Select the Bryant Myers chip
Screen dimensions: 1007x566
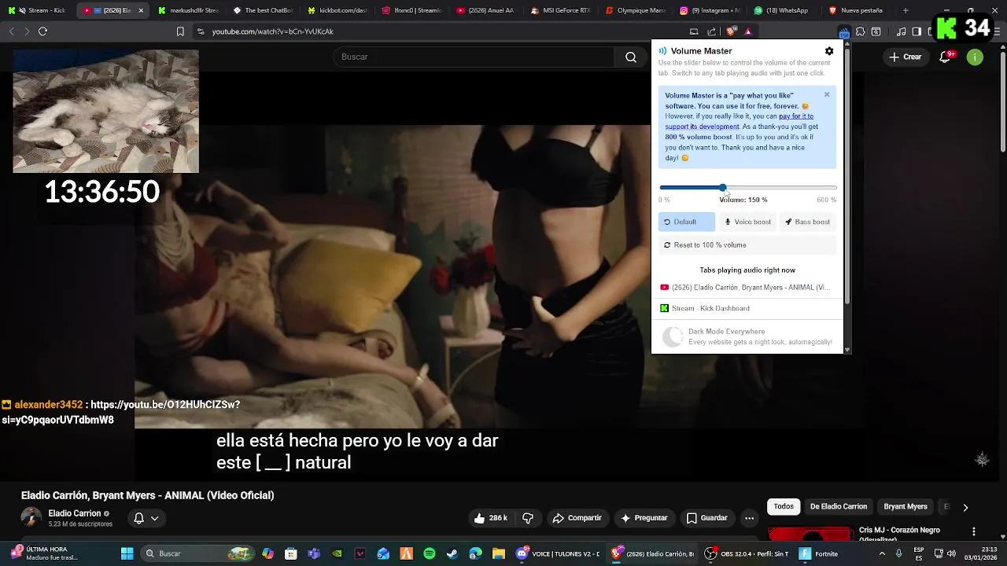click(906, 507)
